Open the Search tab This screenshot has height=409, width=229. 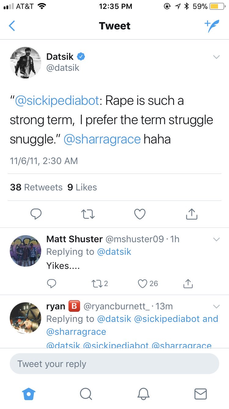tap(86, 394)
